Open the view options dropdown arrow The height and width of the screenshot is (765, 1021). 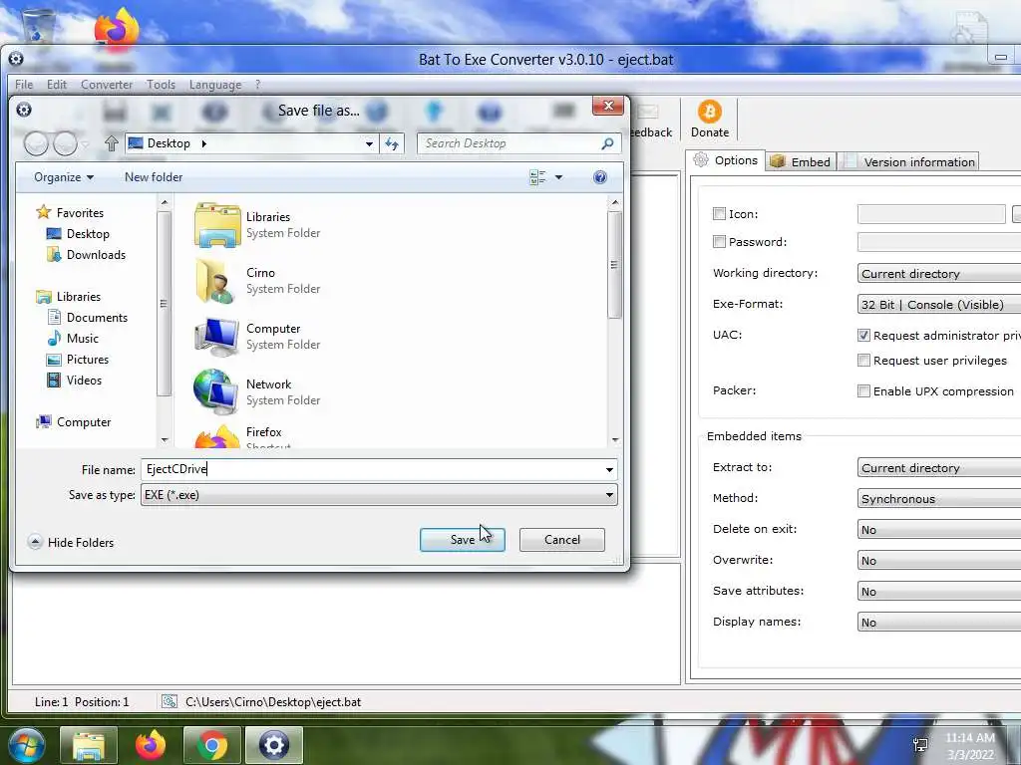(558, 177)
